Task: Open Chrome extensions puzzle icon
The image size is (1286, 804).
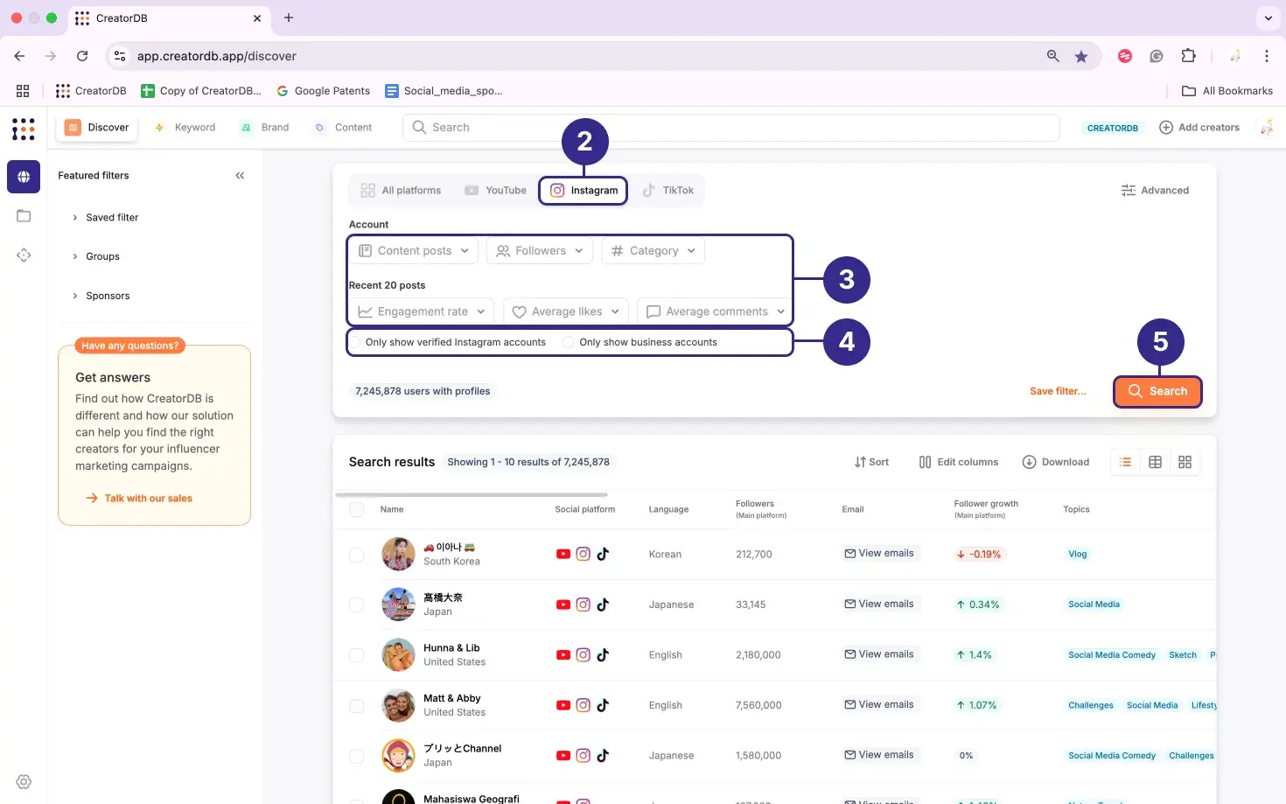Action: (x=1188, y=56)
